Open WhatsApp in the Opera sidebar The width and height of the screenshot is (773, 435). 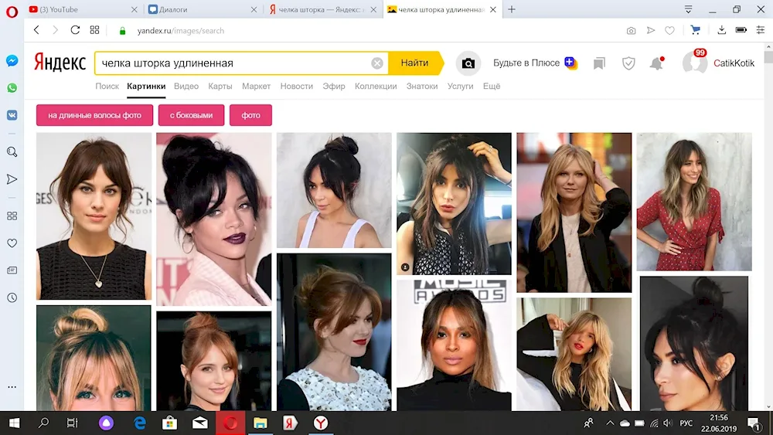pyautogui.click(x=12, y=88)
